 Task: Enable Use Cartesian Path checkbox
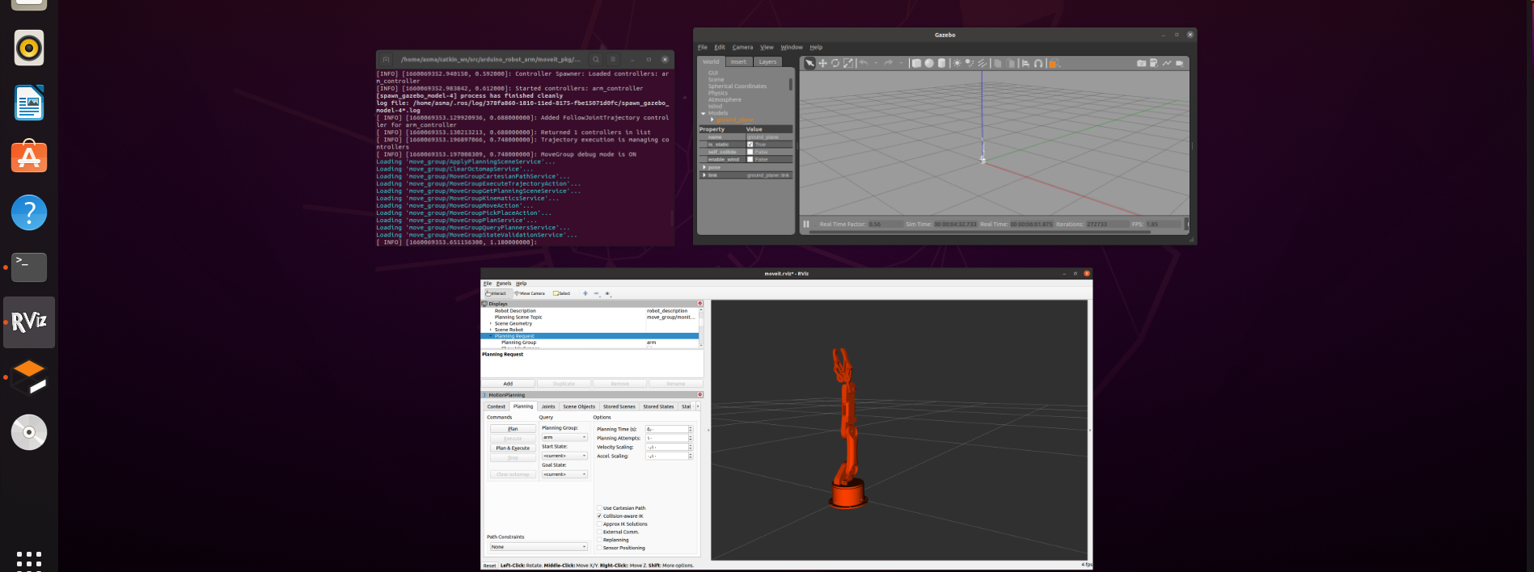click(x=599, y=508)
